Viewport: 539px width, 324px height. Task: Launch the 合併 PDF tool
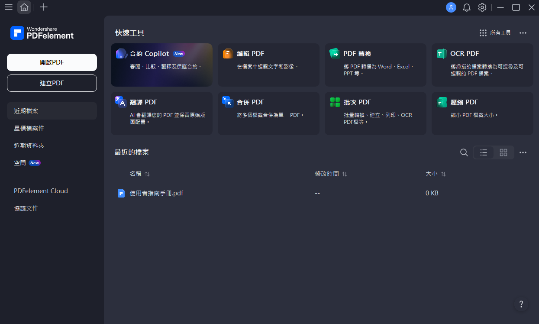point(268,113)
